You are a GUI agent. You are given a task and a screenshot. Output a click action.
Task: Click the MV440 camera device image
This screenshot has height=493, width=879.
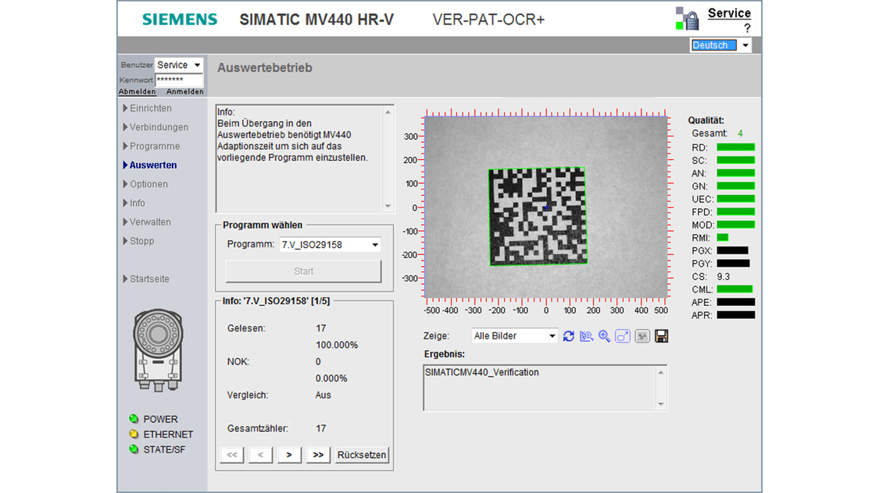[x=158, y=350]
